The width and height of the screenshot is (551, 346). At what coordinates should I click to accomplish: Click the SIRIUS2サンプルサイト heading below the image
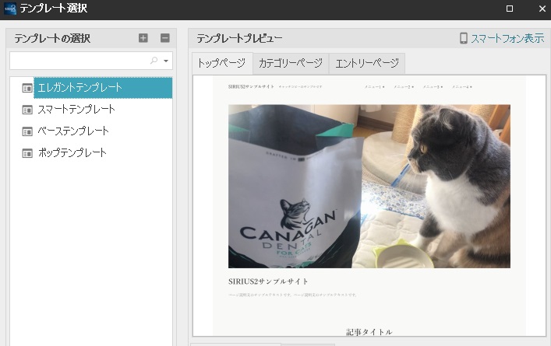[x=268, y=281]
